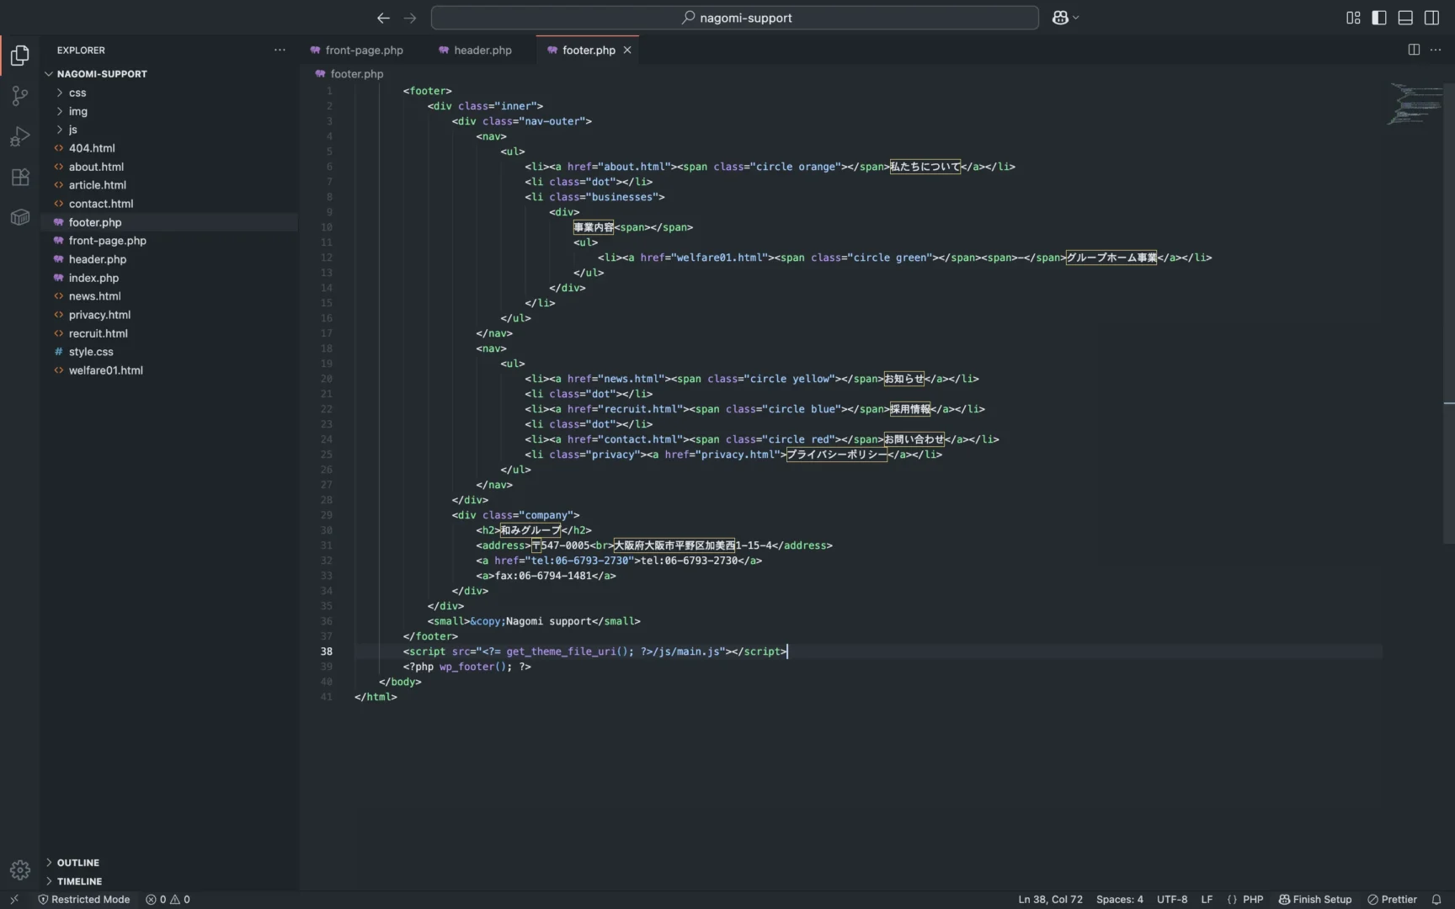The width and height of the screenshot is (1455, 909).
Task: Split the editor to the right
Action: [1414, 50]
